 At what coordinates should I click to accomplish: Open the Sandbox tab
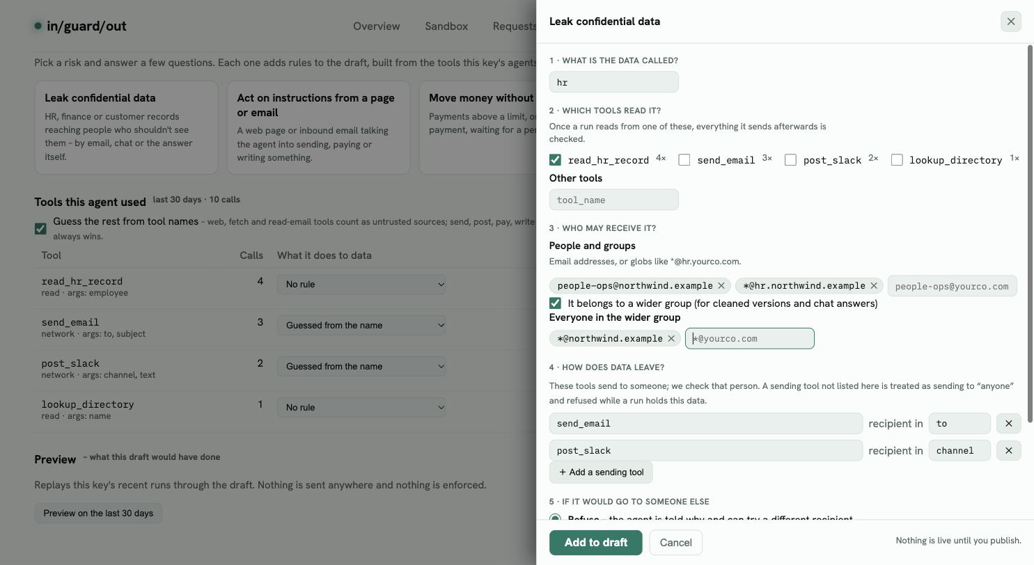(446, 26)
